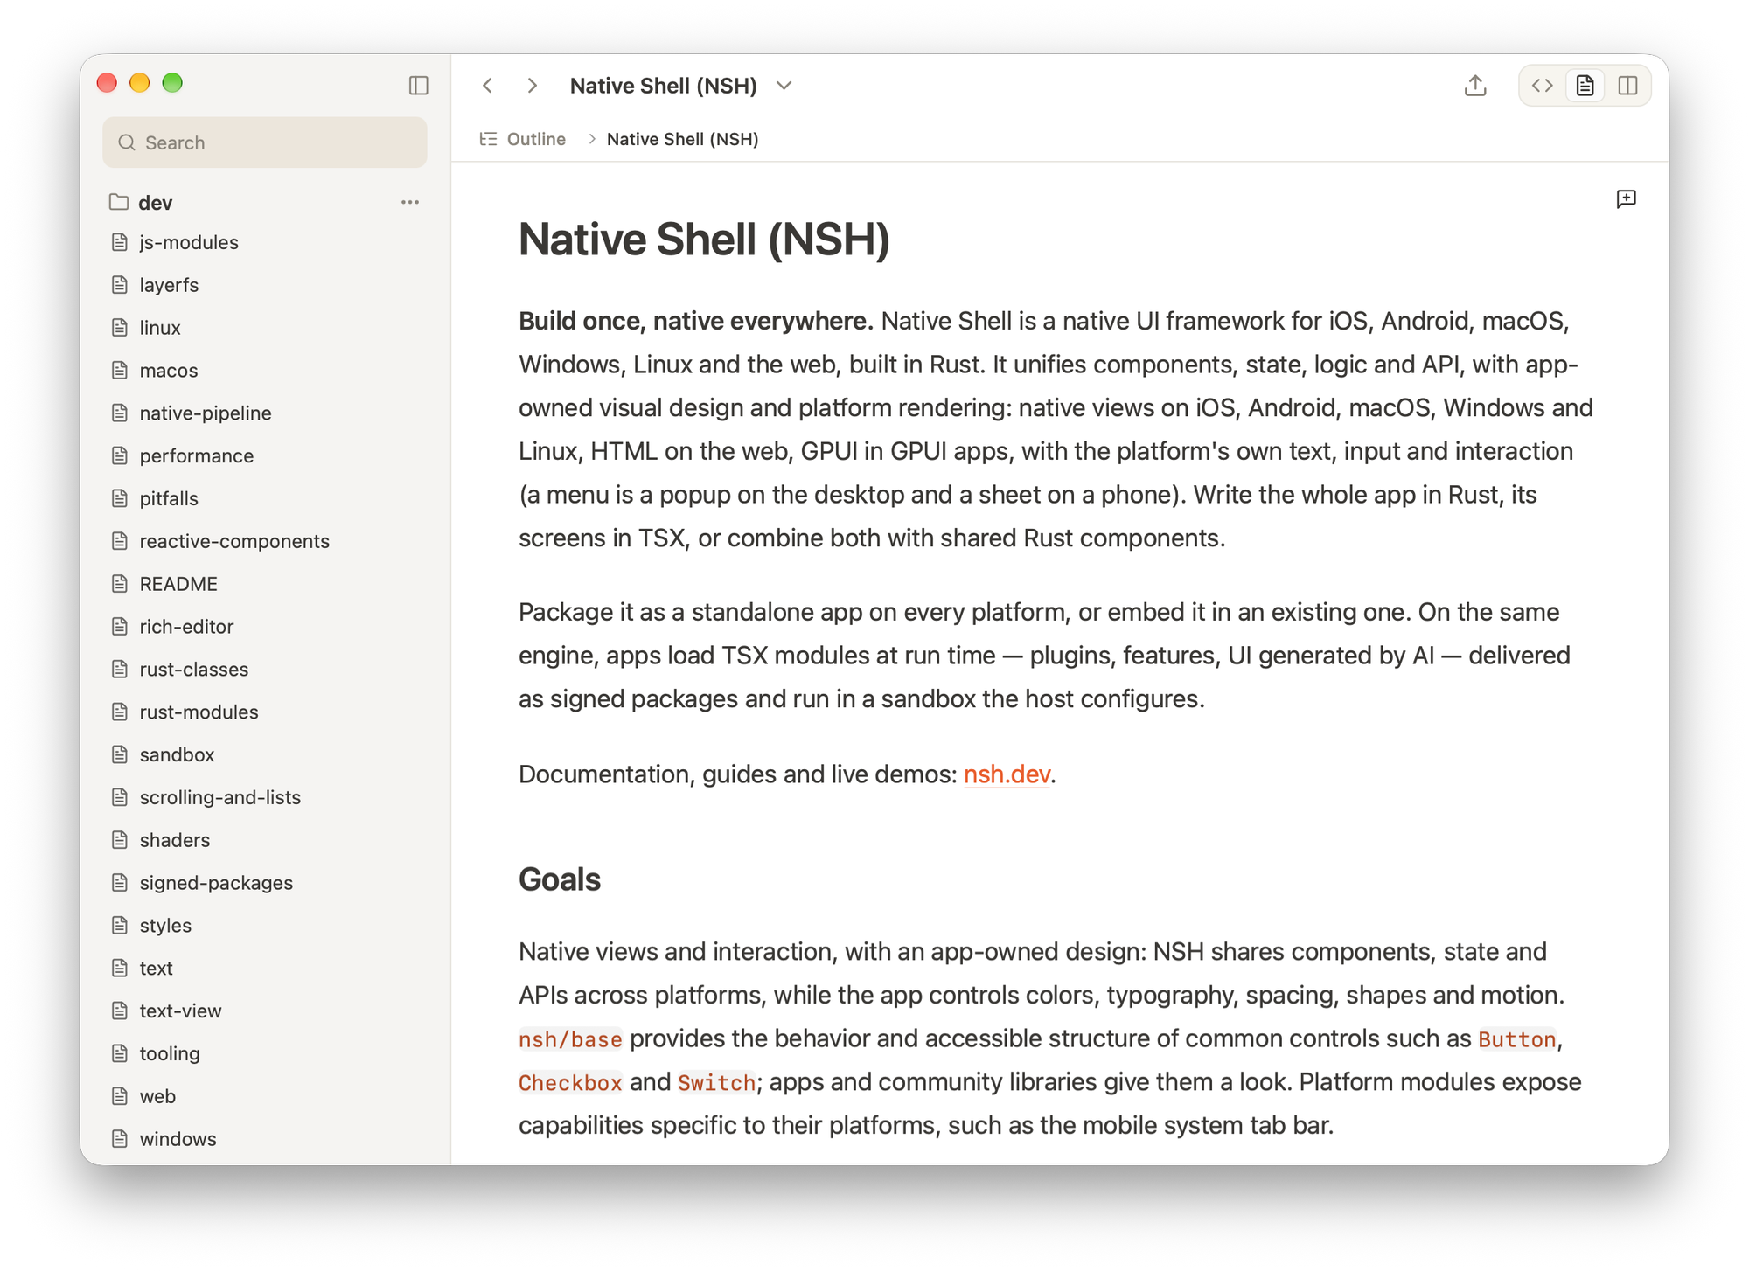1749x1271 pixels.
Task: Open the rust-classes document
Action: tap(265, 669)
